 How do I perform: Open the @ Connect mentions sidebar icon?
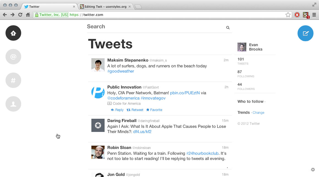tap(13, 57)
